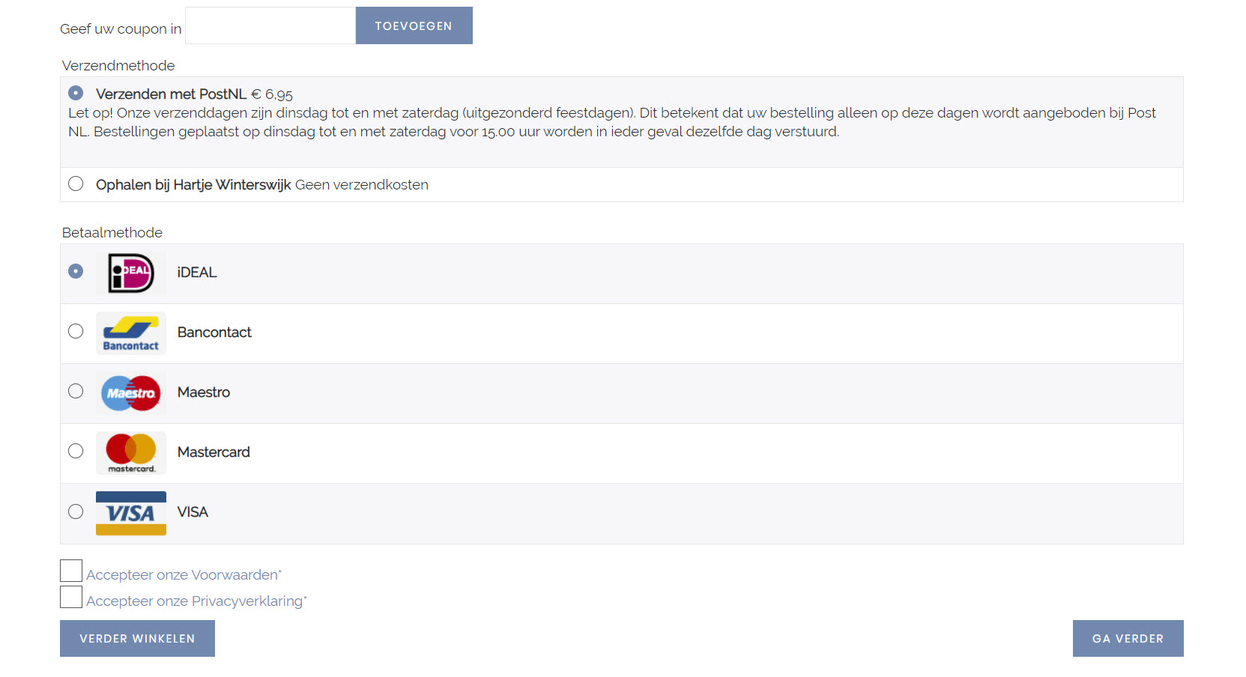This screenshot has width=1246, height=677.
Task: Choose Bancontact payment radio button
Action: (76, 331)
